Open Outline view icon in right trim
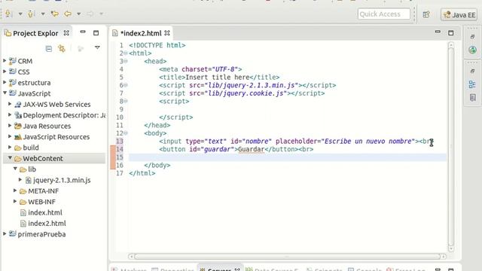 click(x=472, y=84)
